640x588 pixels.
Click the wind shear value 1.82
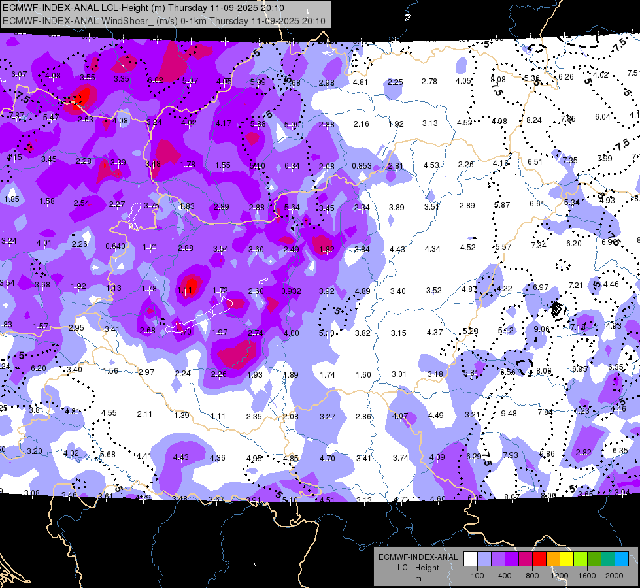pos(326,250)
